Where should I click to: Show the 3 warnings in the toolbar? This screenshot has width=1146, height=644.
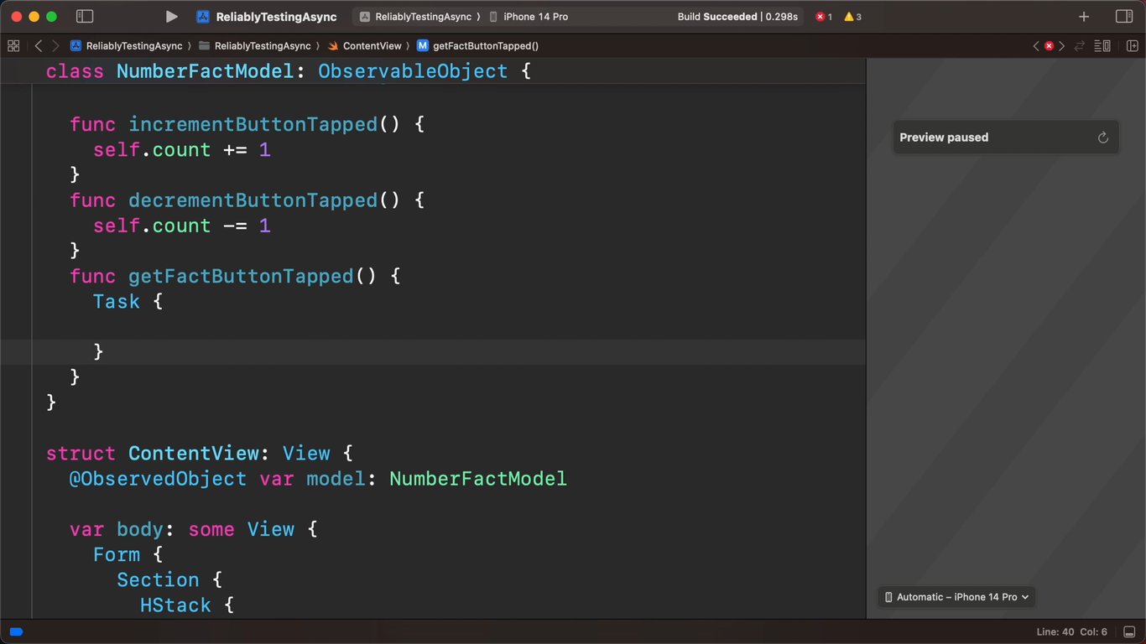coord(852,17)
